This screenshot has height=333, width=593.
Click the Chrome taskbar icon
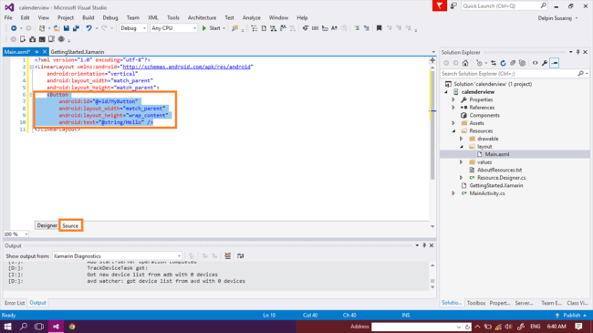72,327
